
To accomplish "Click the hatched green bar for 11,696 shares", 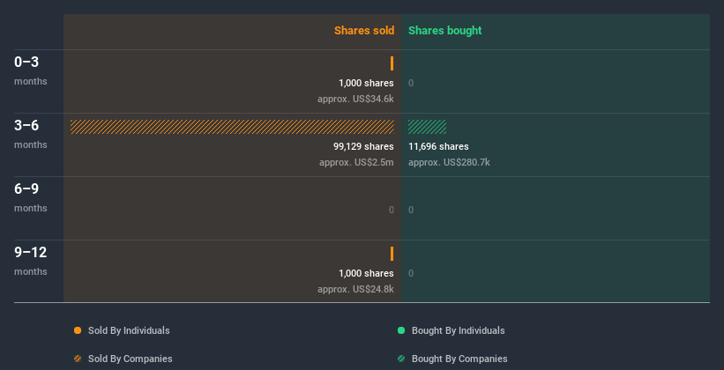I will [427, 127].
